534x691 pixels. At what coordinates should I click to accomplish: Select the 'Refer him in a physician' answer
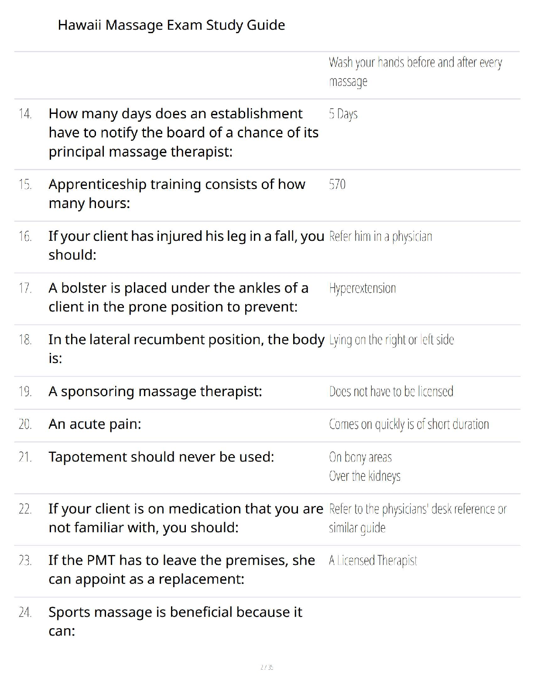[380, 236]
